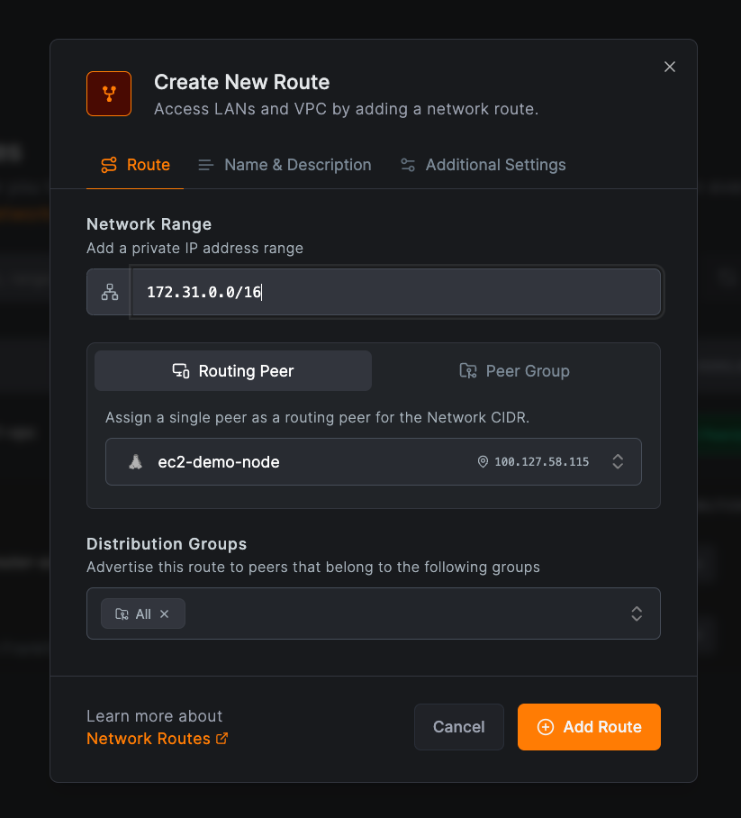Image resolution: width=741 pixels, height=818 pixels.
Task: Click the Add Route button
Action: tap(589, 727)
